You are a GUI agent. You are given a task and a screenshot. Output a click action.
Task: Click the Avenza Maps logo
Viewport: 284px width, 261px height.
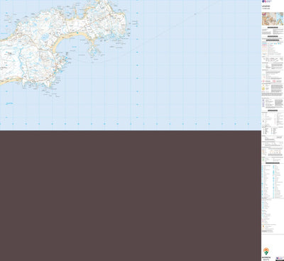(266, 254)
